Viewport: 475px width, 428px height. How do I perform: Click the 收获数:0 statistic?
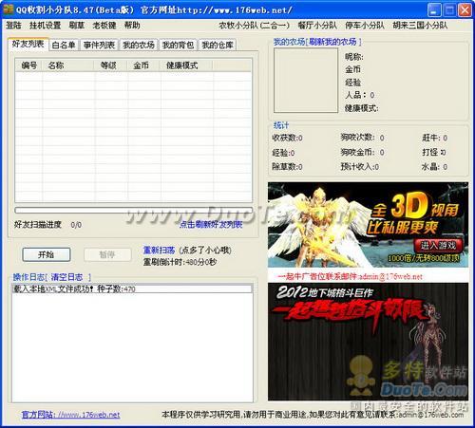pos(287,138)
